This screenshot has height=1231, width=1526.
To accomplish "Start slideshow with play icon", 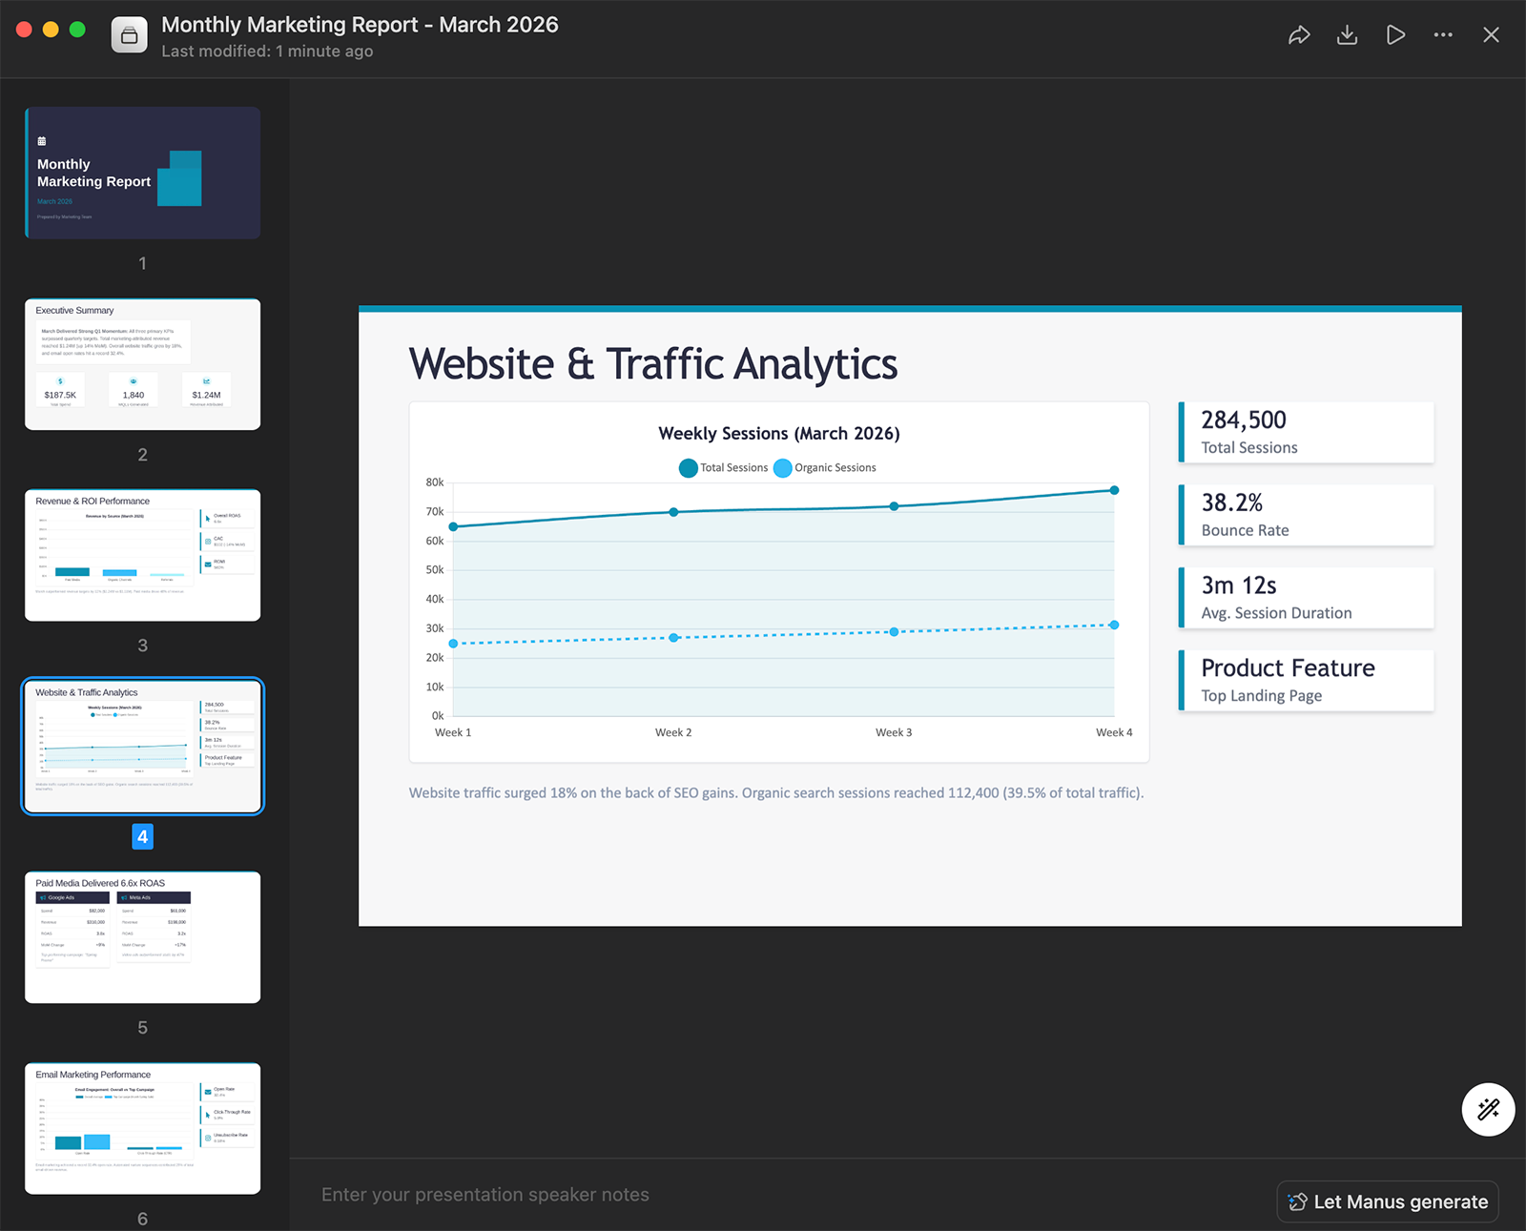I will [x=1395, y=35].
